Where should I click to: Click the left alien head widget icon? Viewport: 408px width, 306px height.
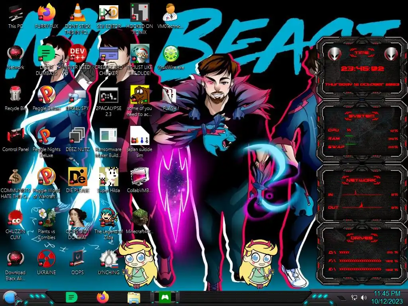[334, 54]
